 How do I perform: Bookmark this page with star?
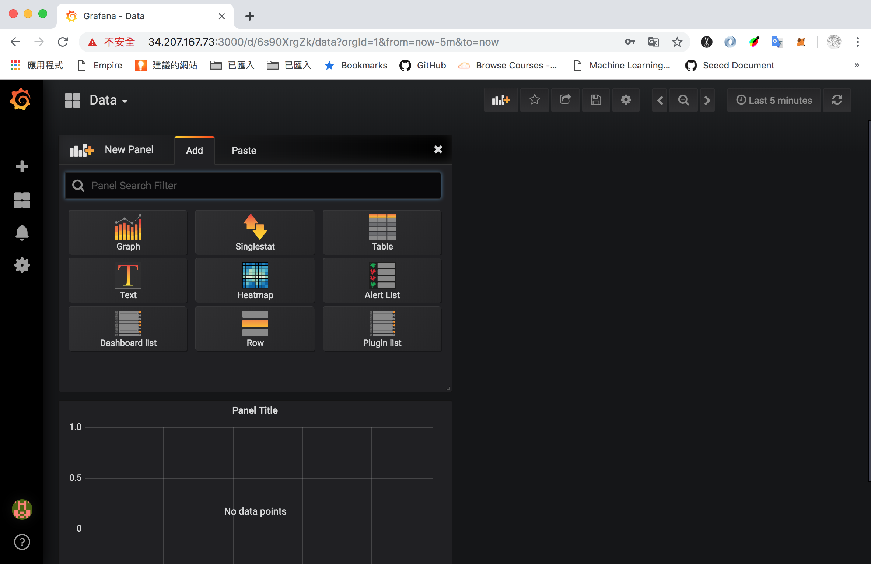(677, 42)
